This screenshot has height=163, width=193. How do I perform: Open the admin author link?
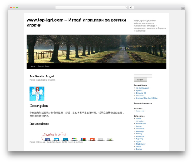(x=52, y=80)
